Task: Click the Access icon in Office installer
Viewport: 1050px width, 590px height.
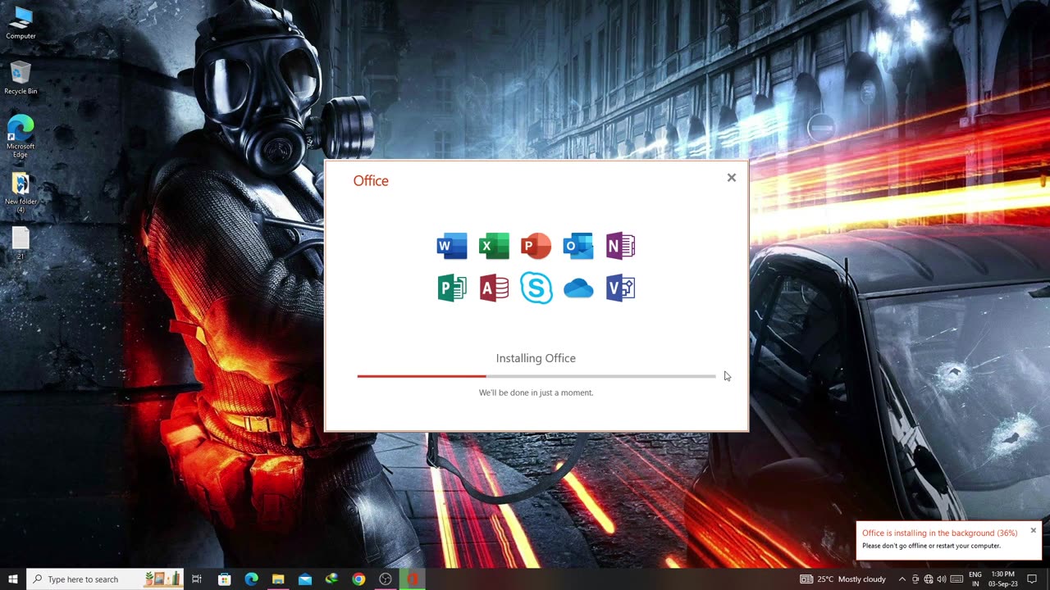Action: (494, 288)
